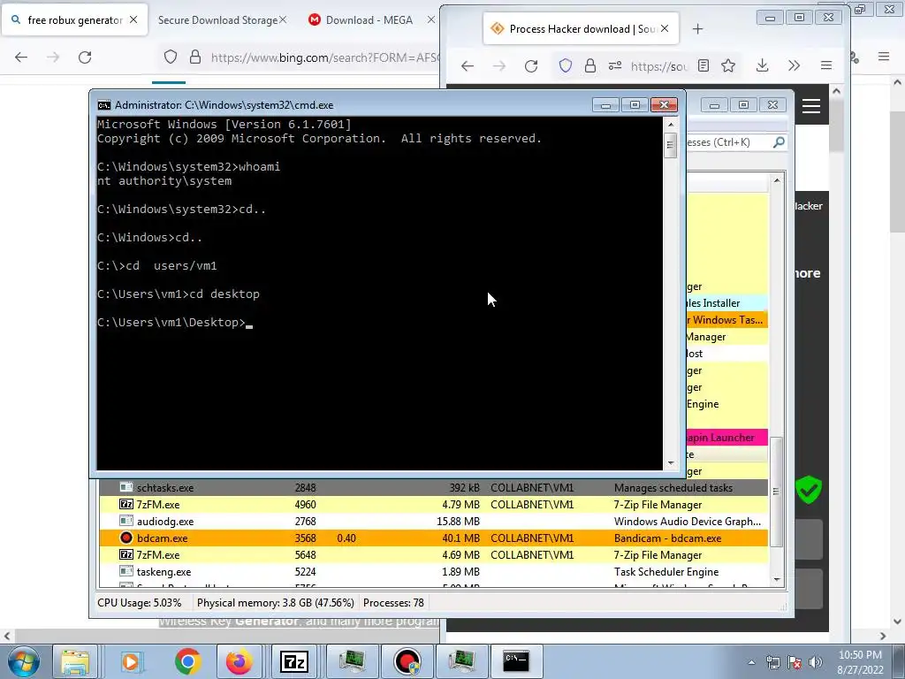Open Action Center flag in tray
The image size is (905, 679).
point(795,662)
